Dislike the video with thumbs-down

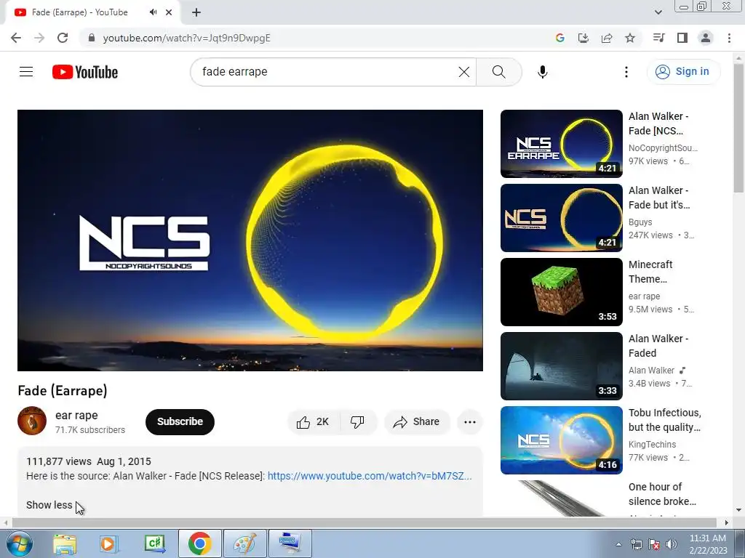coord(358,422)
